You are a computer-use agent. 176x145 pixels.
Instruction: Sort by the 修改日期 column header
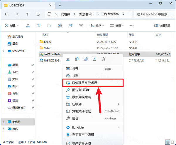pos(102,35)
